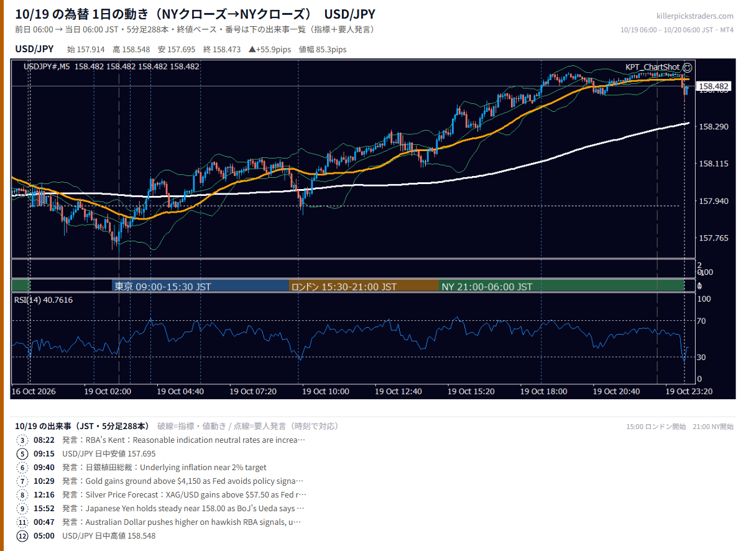Click the numbered circle 5 marker

pyautogui.click(x=23, y=454)
